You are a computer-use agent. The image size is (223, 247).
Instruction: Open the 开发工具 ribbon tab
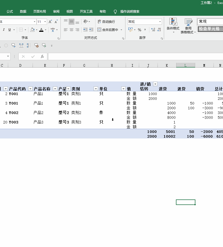[86, 12]
